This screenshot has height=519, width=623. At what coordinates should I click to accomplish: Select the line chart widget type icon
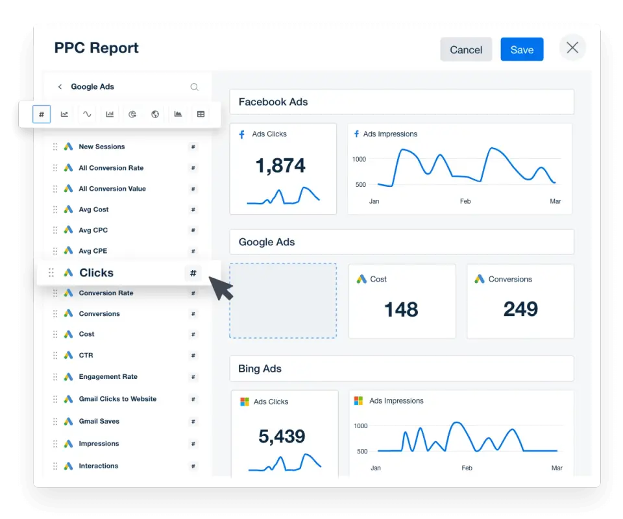click(x=64, y=114)
